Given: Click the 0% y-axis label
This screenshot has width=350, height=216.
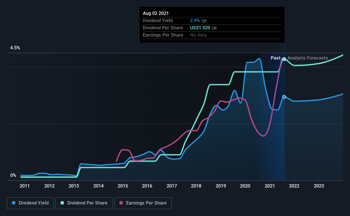Looking at the screenshot, I should 13,176.
